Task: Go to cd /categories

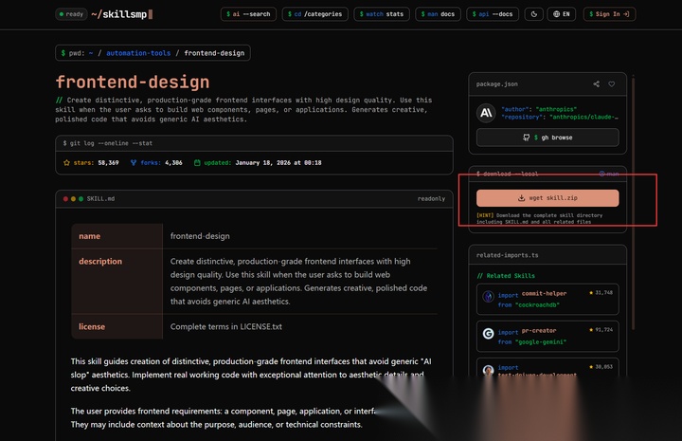Action: [314, 14]
